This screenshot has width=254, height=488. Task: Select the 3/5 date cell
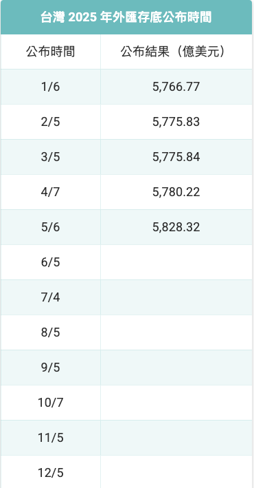pos(50,157)
